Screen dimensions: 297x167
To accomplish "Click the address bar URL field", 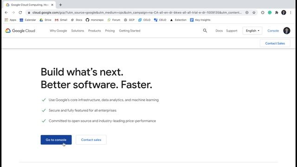I will click(137, 13).
